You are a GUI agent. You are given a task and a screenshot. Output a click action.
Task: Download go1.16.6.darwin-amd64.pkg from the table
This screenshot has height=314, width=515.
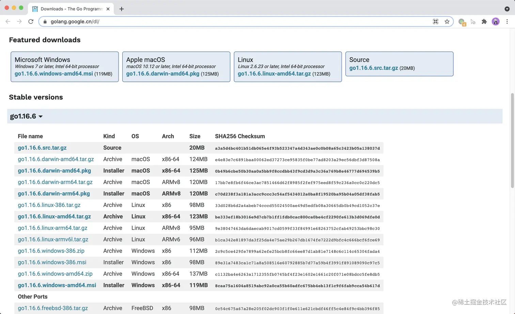[x=54, y=170]
